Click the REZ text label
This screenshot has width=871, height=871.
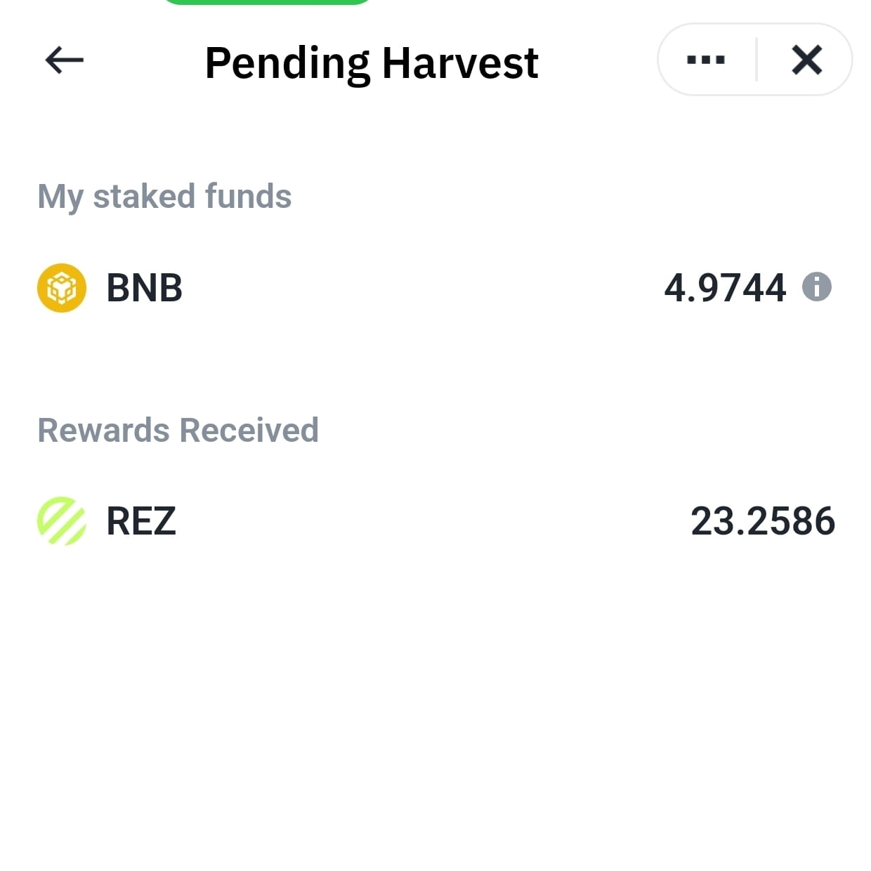point(139,521)
